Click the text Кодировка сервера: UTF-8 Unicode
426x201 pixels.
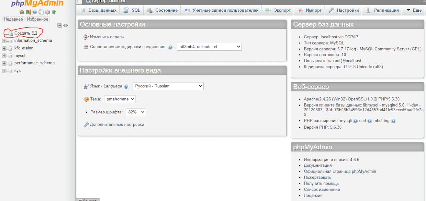click(x=344, y=67)
